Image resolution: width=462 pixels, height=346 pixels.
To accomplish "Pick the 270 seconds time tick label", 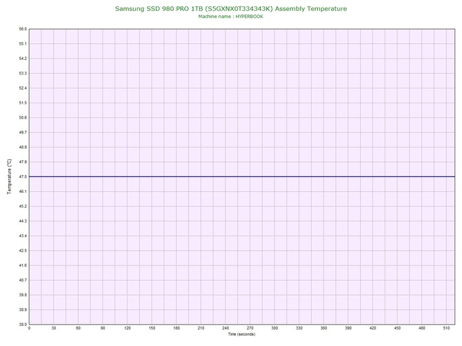I will pos(250,328).
